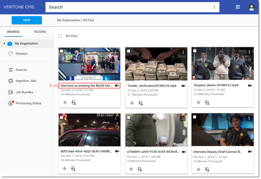Open more options on Suspect_detain thumbnail
The image size is (261, 179).
[249, 52]
